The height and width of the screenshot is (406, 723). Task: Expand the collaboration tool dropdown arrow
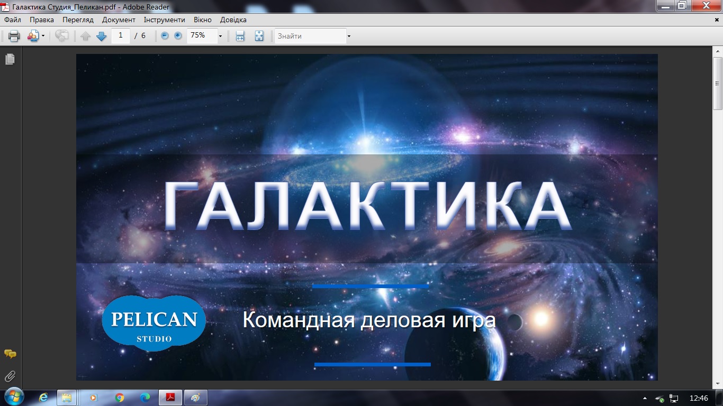(x=43, y=36)
